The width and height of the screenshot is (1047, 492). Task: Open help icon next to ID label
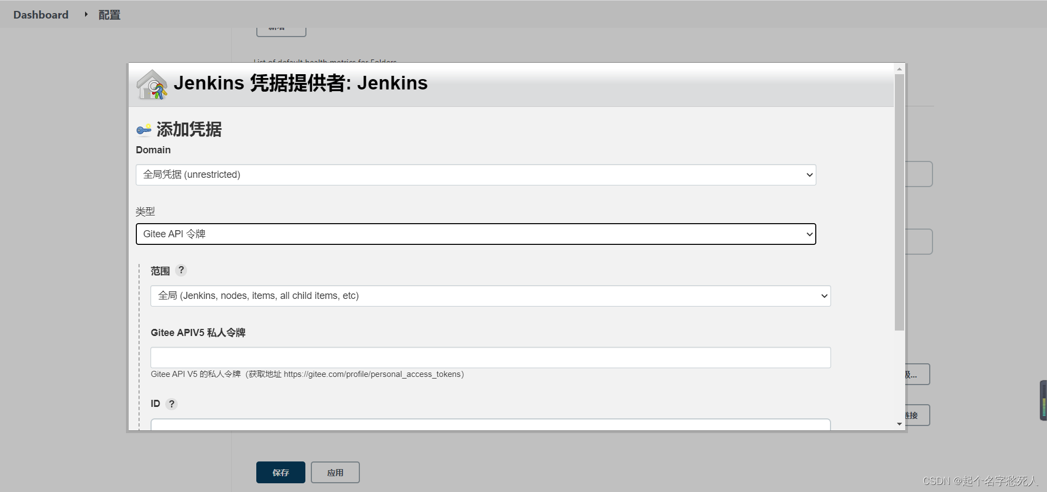tap(172, 404)
